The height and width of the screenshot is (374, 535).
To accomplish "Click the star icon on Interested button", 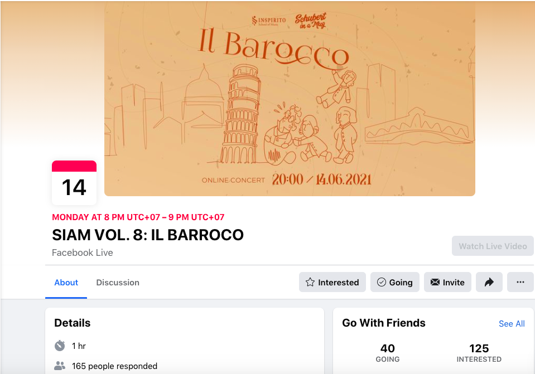I will tap(310, 282).
